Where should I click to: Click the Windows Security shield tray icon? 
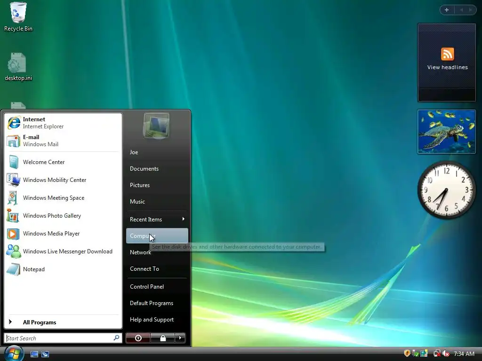point(407,353)
